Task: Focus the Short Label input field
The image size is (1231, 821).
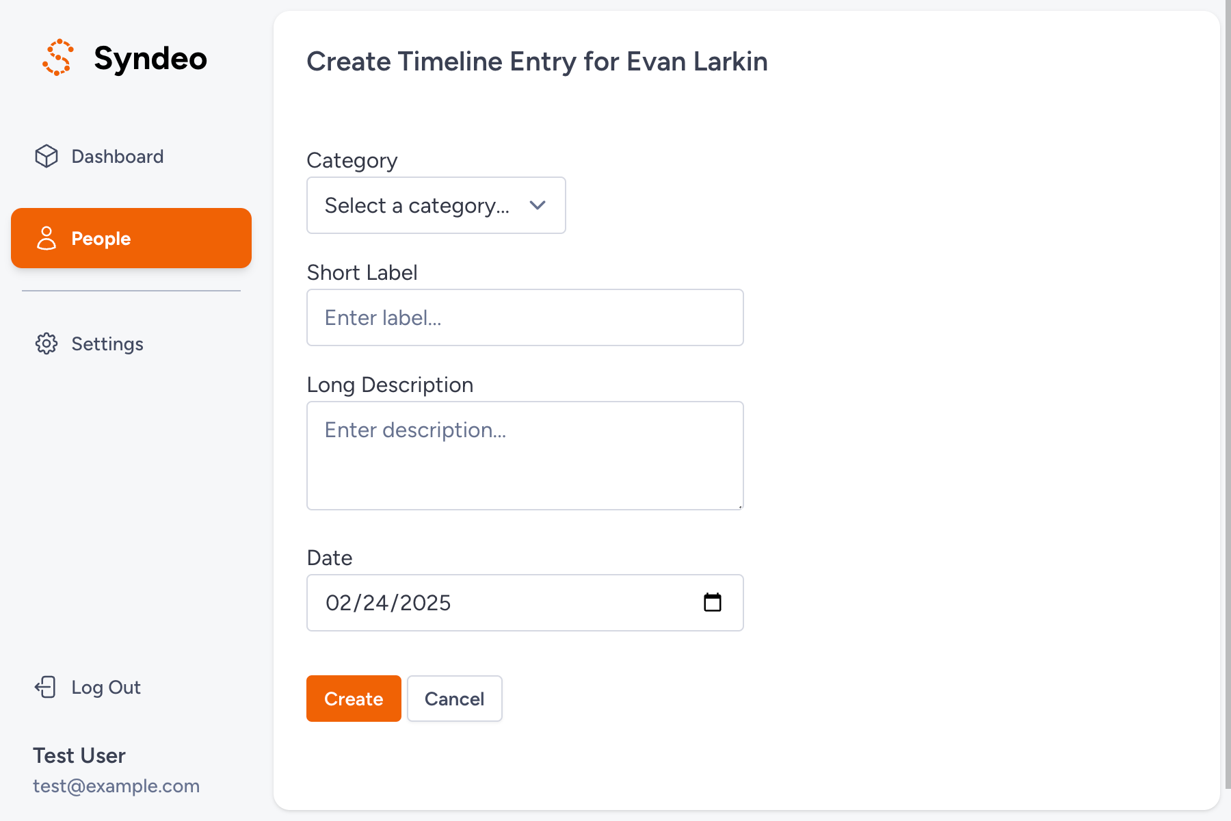Action: (525, 317)
